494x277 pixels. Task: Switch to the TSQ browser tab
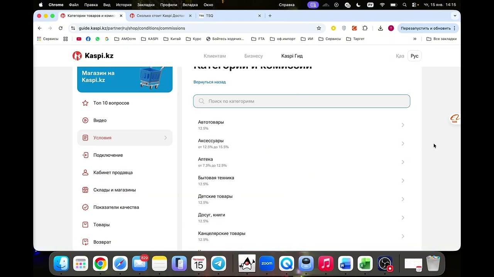pyautogui.click(x=230, y=16)
